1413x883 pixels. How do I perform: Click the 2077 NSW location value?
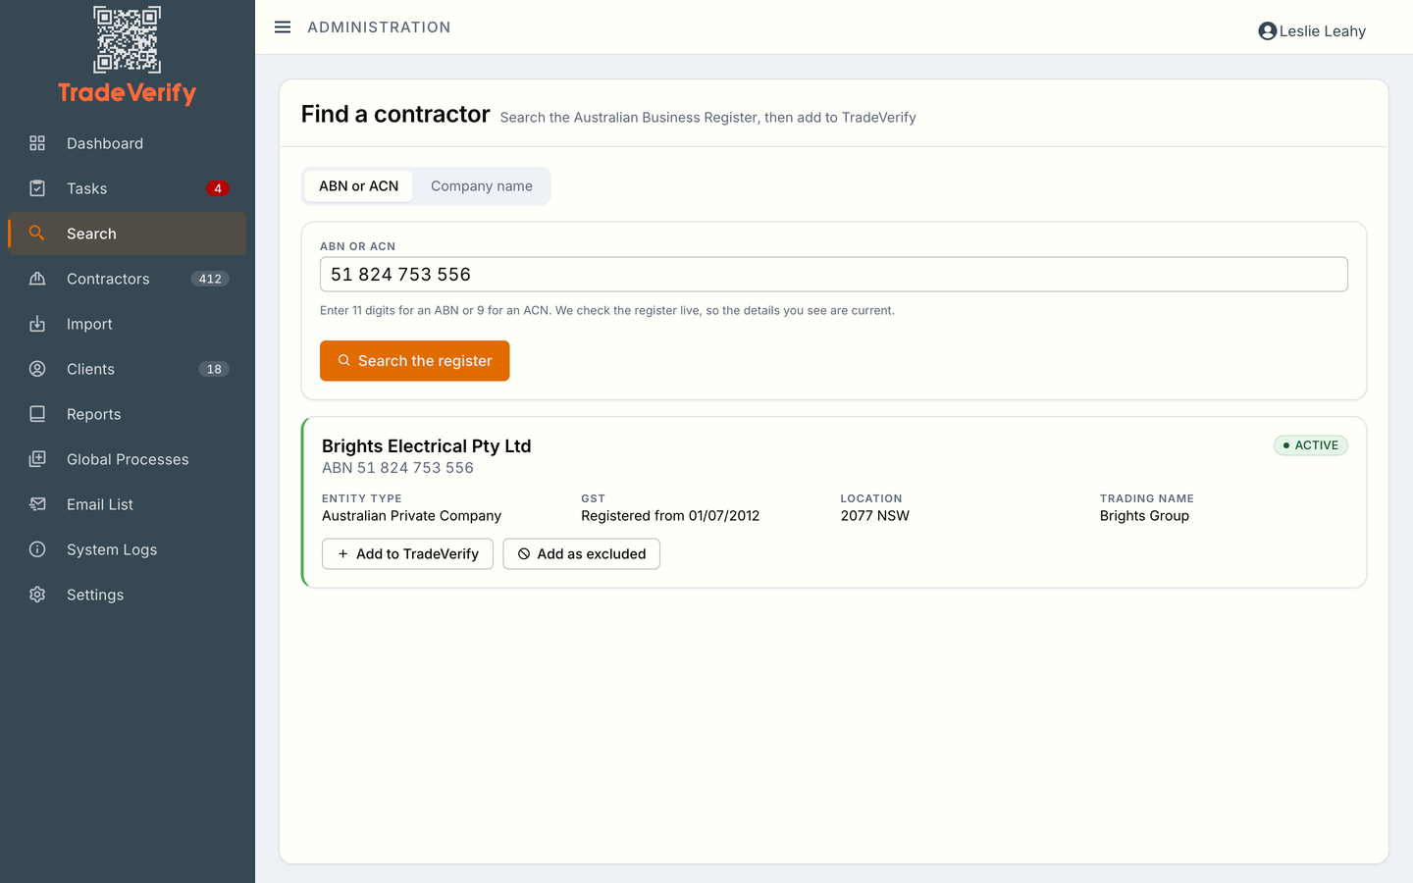(x=875, y=516)
